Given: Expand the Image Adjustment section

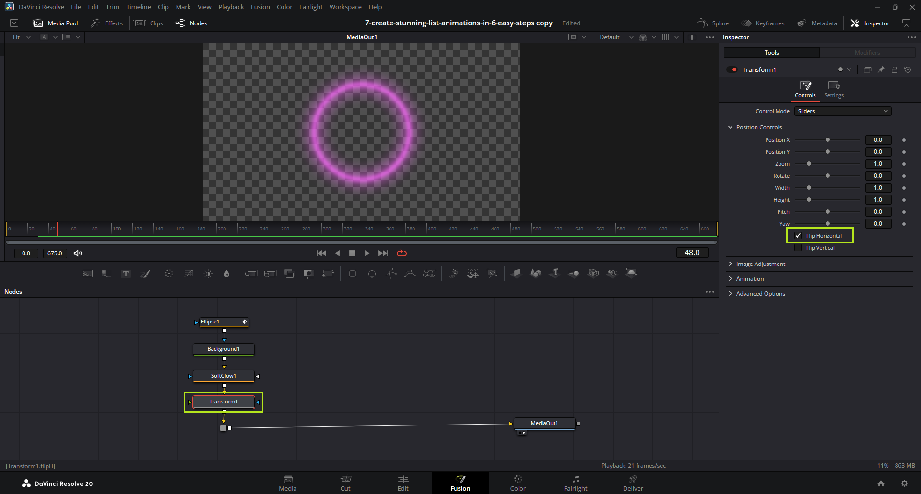Looking at the screenshot, I should (760, 264).
